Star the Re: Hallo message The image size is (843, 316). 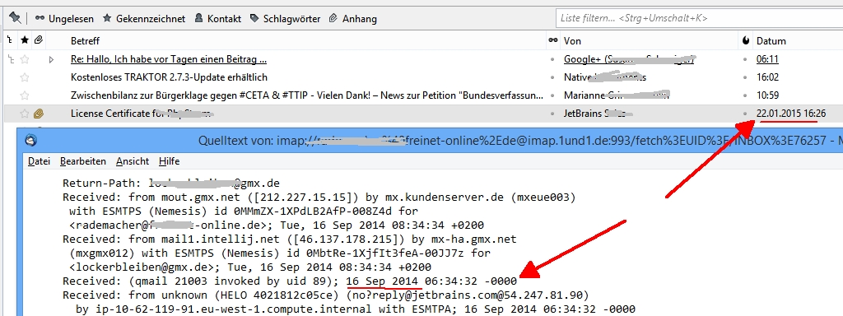(x=24, y=59)
